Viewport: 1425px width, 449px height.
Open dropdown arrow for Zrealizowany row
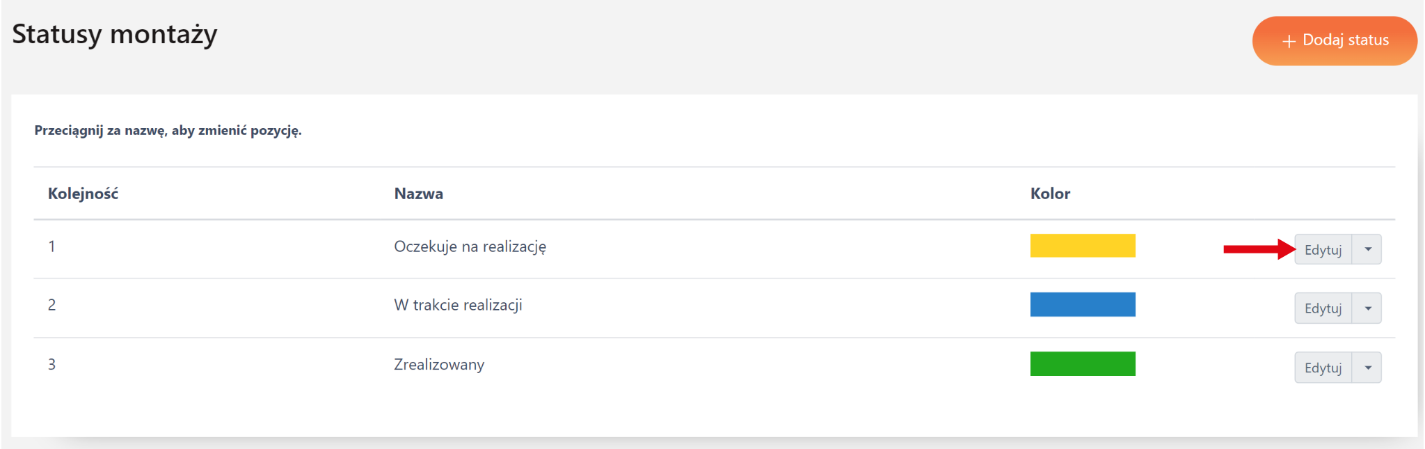click(1367, 368)
